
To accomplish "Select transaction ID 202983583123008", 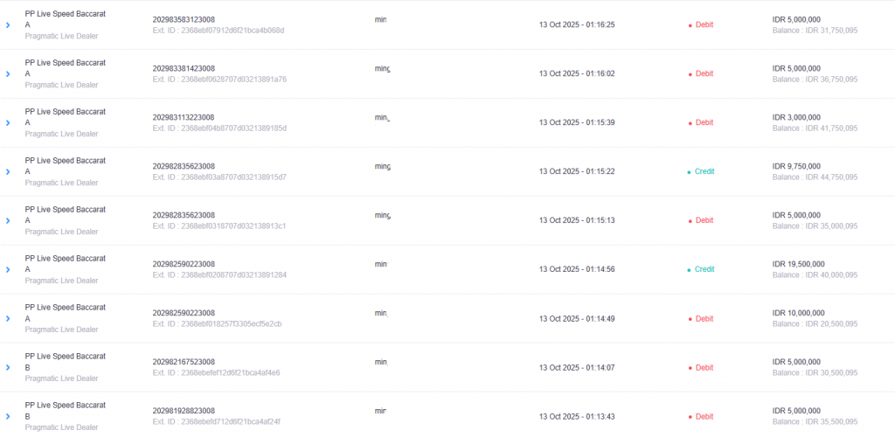I will [184, 19].
